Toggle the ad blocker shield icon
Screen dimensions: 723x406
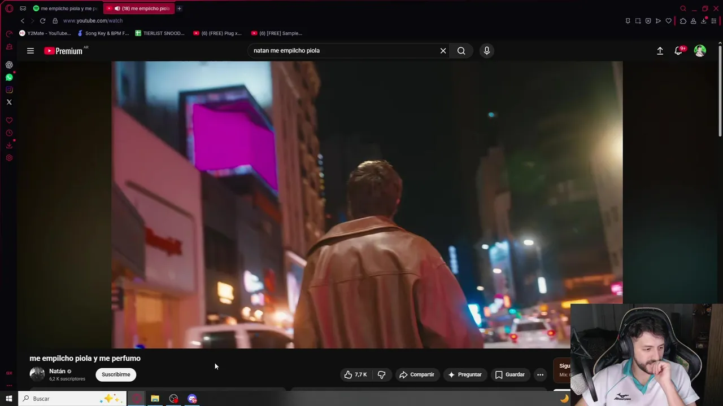pyautogui.click(x=648, y=21)
